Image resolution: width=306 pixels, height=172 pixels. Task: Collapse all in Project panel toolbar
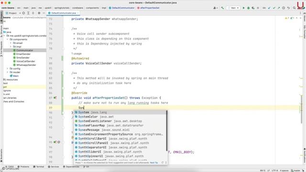click(33, 13)
